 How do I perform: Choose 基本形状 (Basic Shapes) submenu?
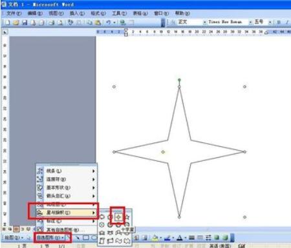[x=67, y=187]
